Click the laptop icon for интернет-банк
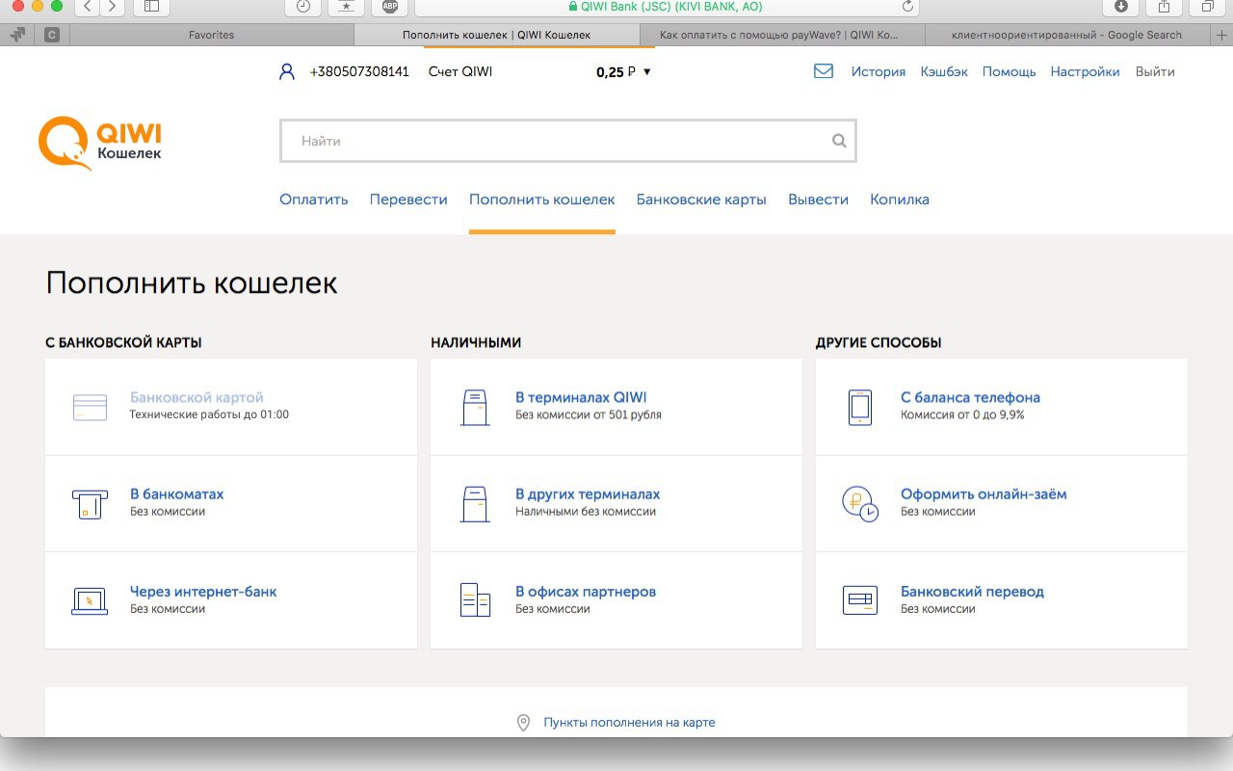 [x=90, y=600]
